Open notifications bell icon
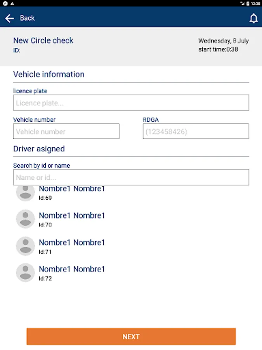The height and width of the screenshot is (350, 262). (253, 18)
